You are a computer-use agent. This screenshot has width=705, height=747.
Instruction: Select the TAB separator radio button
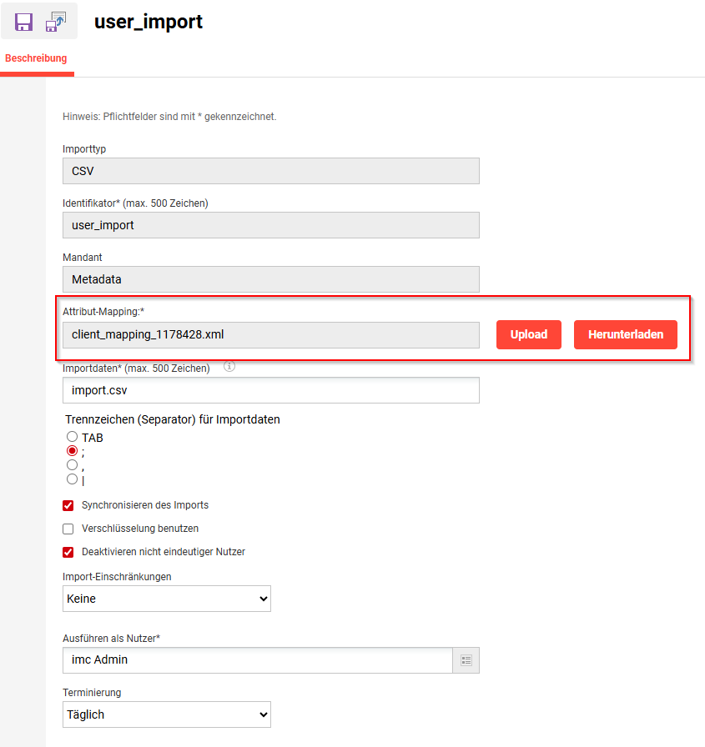(72, 437)
